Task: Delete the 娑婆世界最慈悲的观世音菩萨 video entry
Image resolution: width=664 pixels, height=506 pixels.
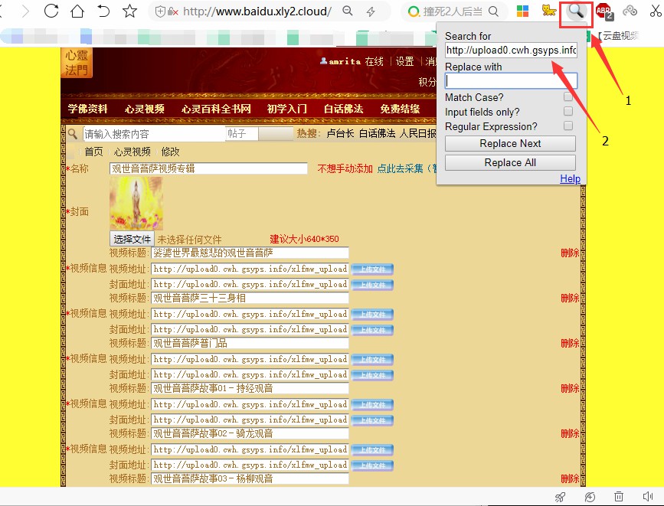Action: click(x=570, y=253)
